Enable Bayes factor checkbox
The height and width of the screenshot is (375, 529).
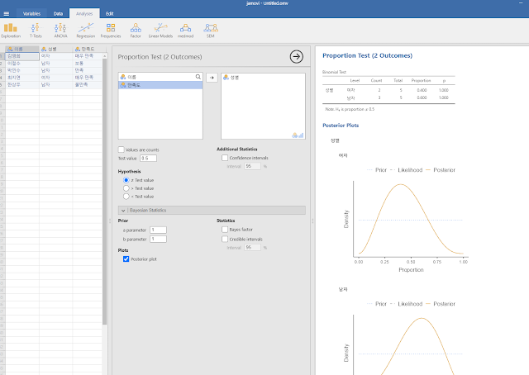click(225, 230)
